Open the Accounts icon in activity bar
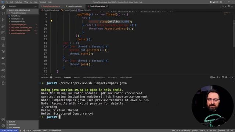Image resolution: width=235 pixels, height=132 pixels. click(3, 120)
